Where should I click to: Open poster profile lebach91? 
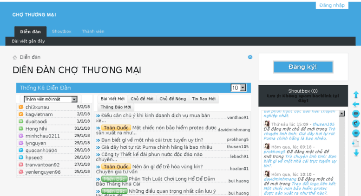239,157
